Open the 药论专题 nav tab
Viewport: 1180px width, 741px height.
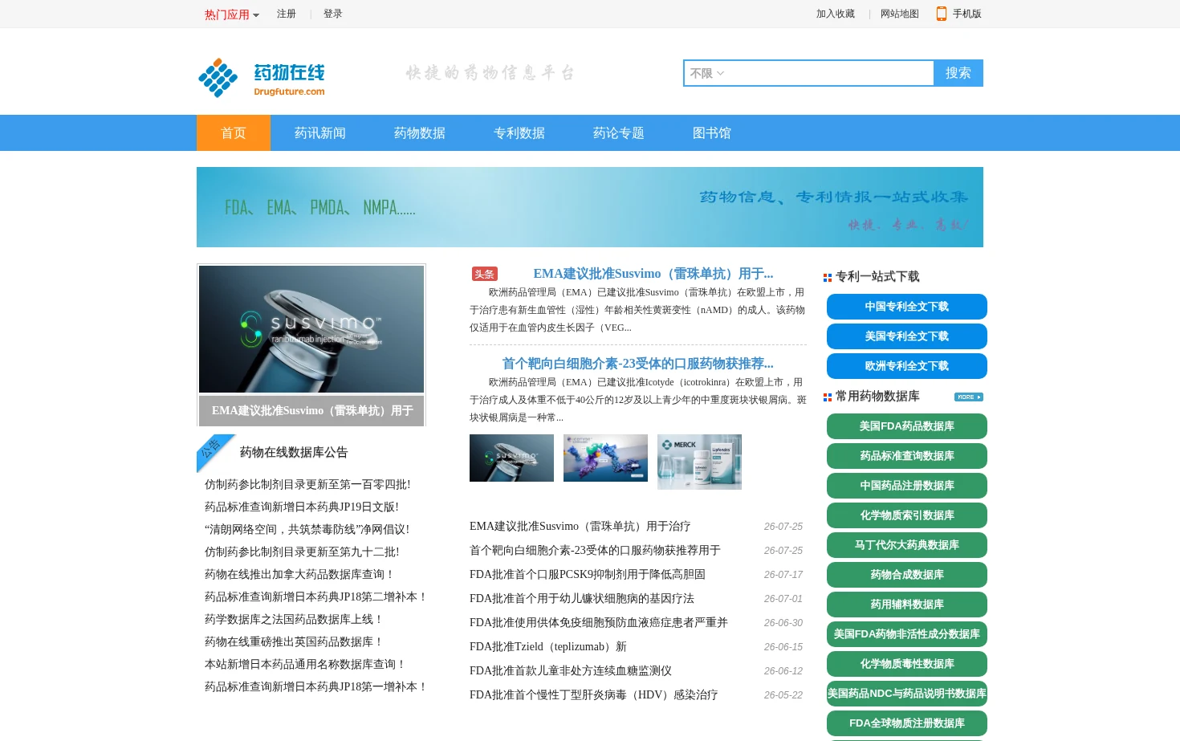[619, 133]
